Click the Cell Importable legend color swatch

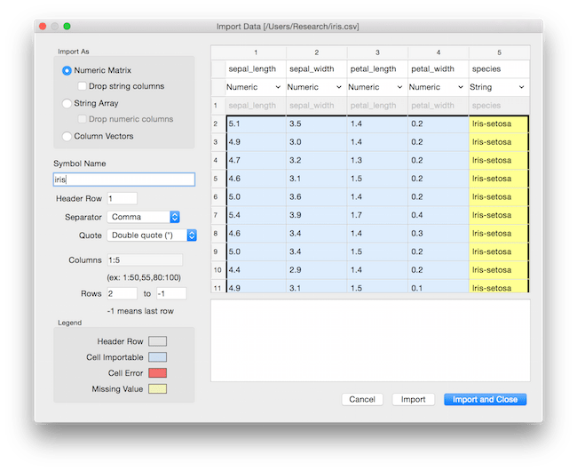(157, 357)
